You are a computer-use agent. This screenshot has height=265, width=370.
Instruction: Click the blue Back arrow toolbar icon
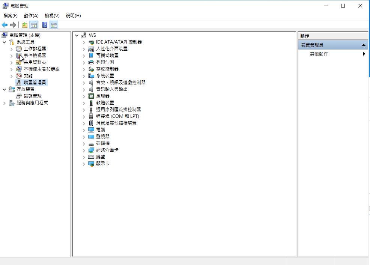[x=5, y=25]
